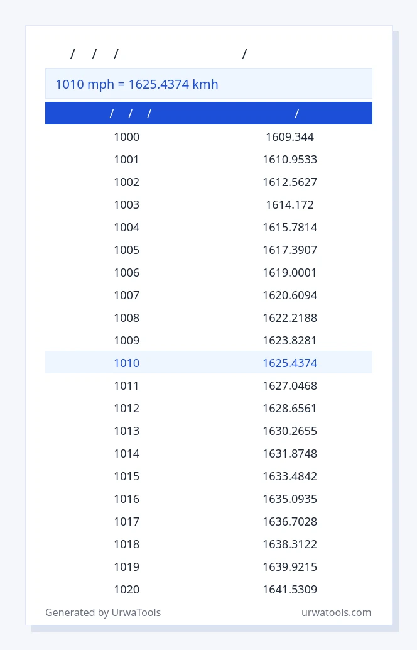
Task: Select the 1020 cell in the last row
Action: [x=127, y=589]
